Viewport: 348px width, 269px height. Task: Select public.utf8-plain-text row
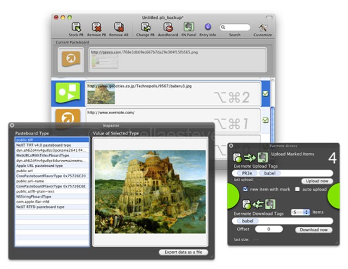[x=52, y=191]
